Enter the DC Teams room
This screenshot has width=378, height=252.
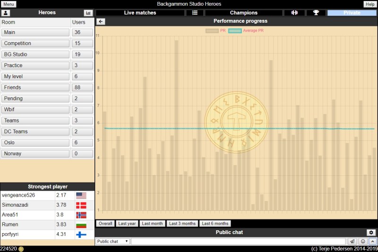[x=35, y=131]
